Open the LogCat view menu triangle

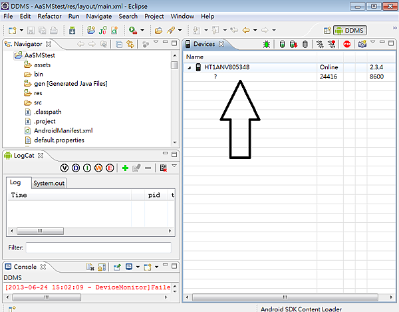click(174, 166)
